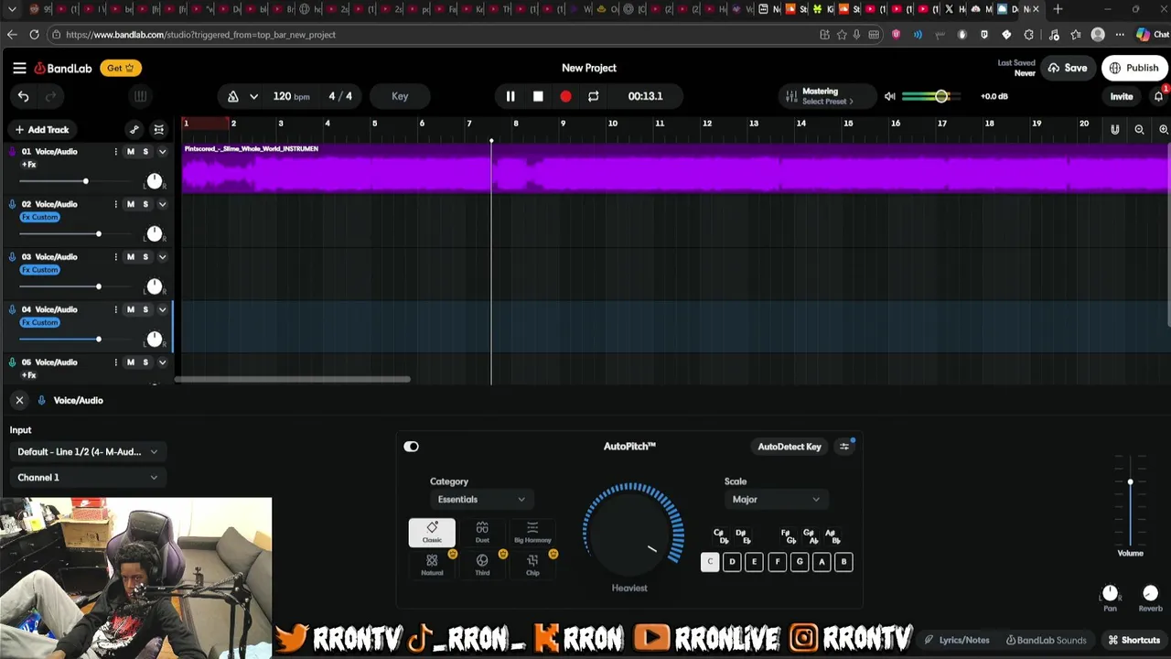Viewport: 1171px width, 659px height.
Task: Open the BandLab hamburger menu
Action: coord(19,68)
